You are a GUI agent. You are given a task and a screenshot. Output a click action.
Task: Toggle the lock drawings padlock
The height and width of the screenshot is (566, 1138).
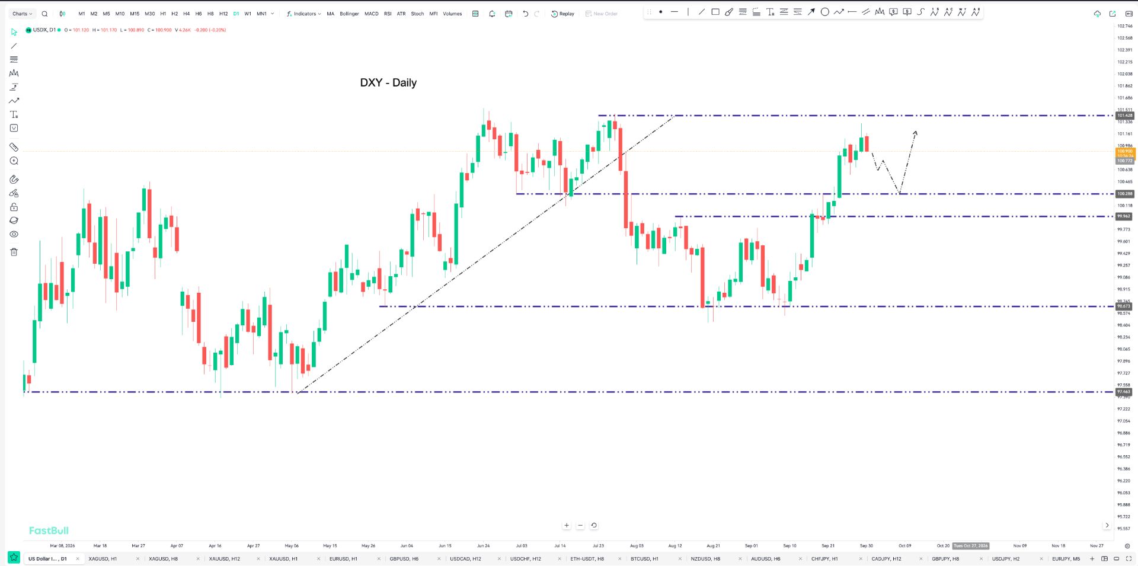pos(14,207)
